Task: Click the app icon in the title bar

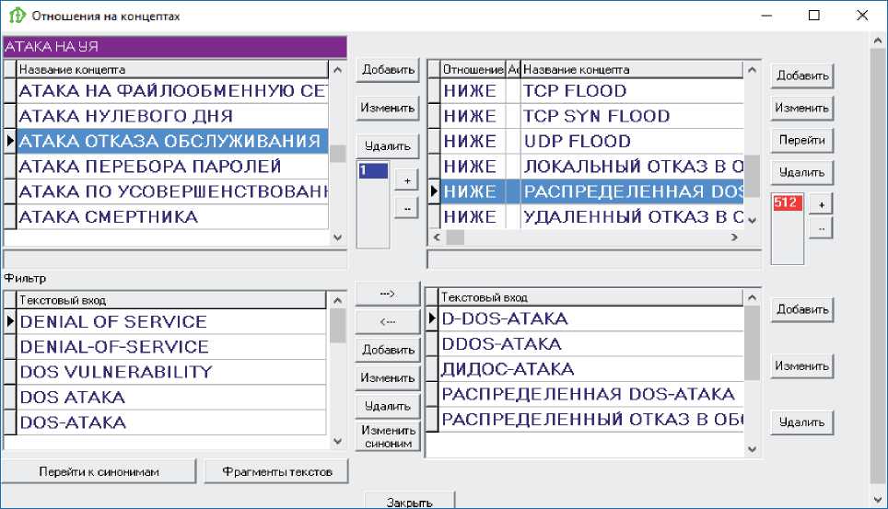Action: point(16,16)
